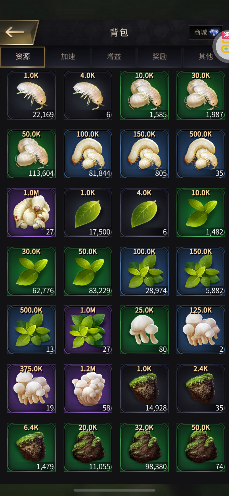Image resolution: width=229 pixels, height=496 pixels.
Task: Select the 32.0K soil item with 98,380
Action: click(x=144, y=447)
